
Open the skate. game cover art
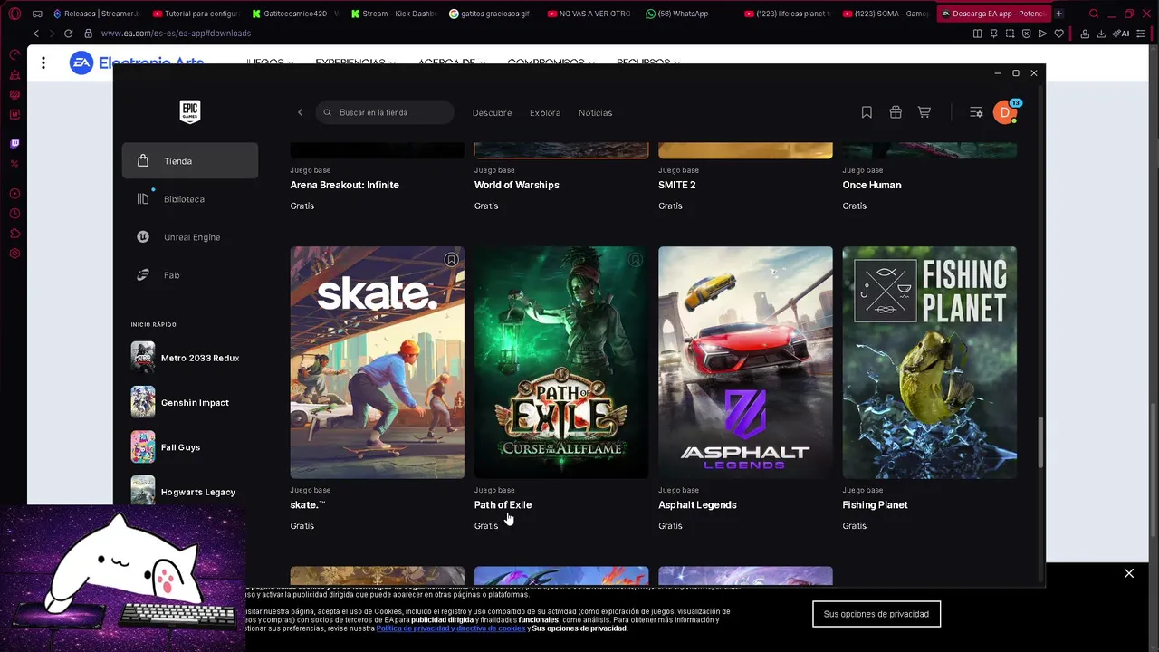377,362
